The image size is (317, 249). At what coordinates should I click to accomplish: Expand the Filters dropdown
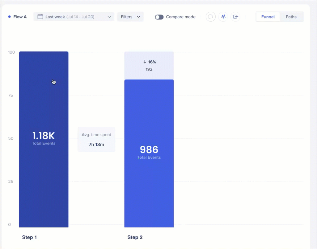130,17
